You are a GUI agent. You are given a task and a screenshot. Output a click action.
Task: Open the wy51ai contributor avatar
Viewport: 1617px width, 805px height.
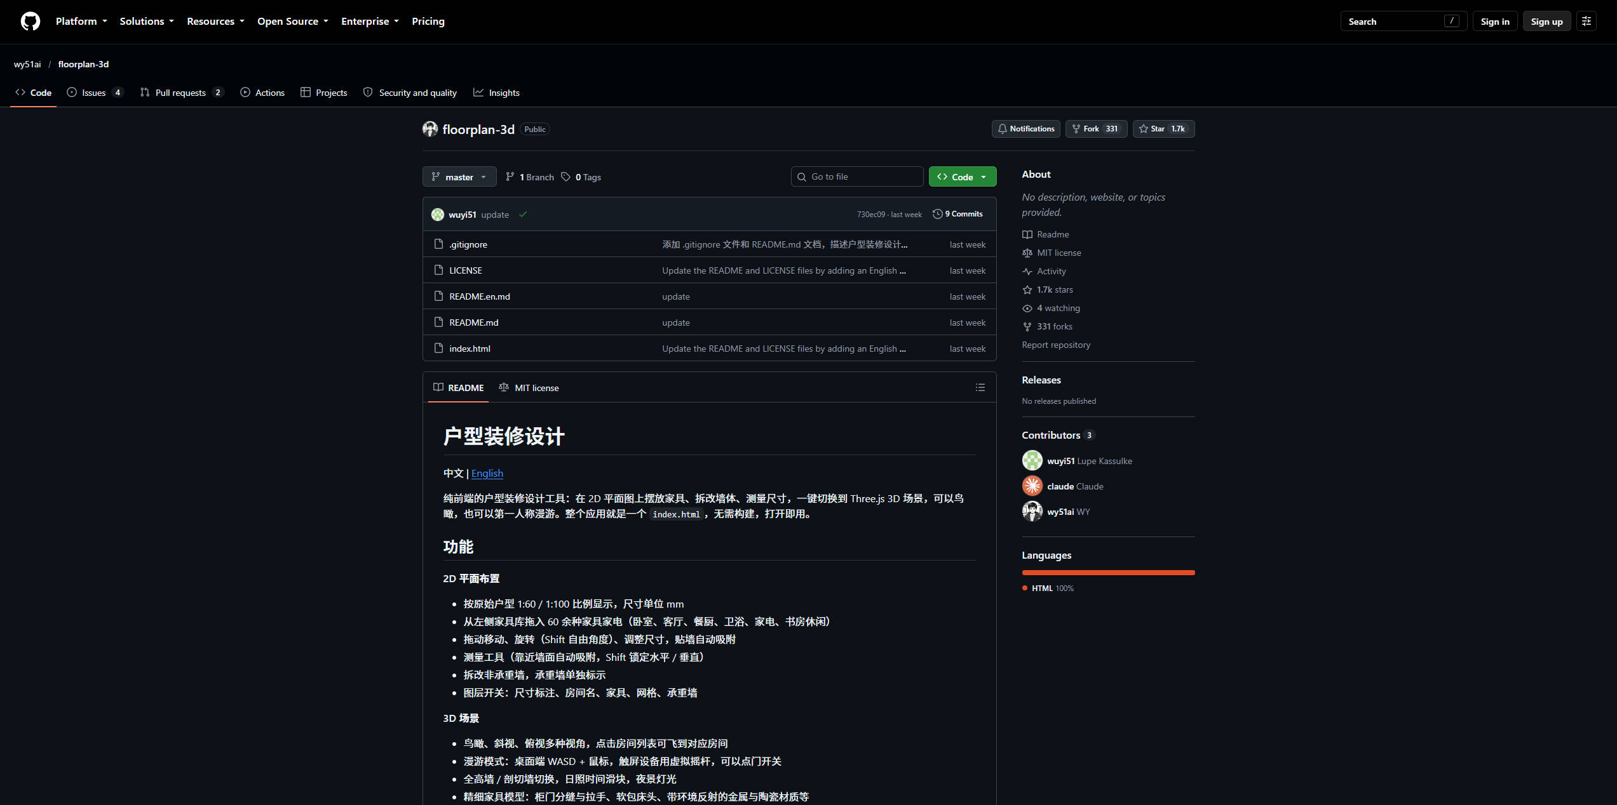point(1032,511)
